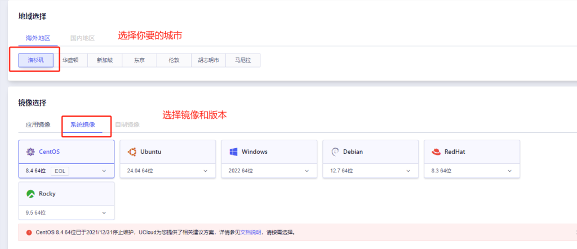577x249 pixels.
Task: Pick the 伦敦 region
Action: tap(174, 60)
